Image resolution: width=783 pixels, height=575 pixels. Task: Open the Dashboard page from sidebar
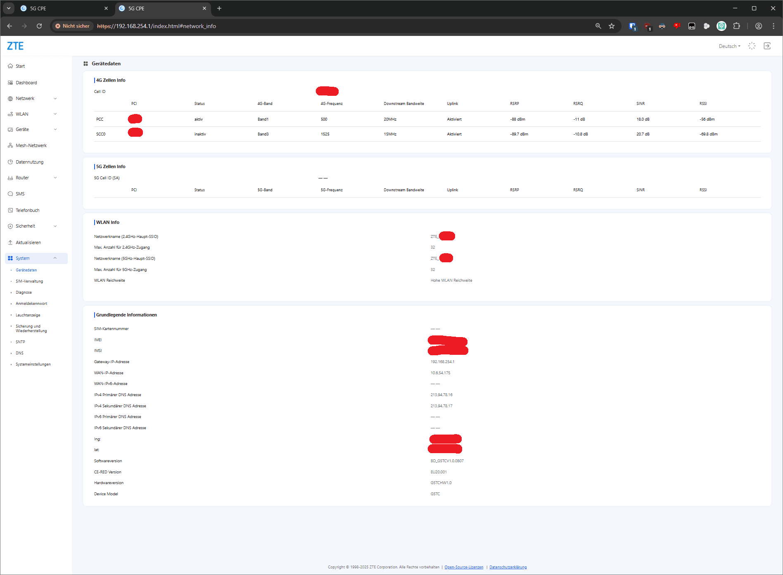pos(26,83)
